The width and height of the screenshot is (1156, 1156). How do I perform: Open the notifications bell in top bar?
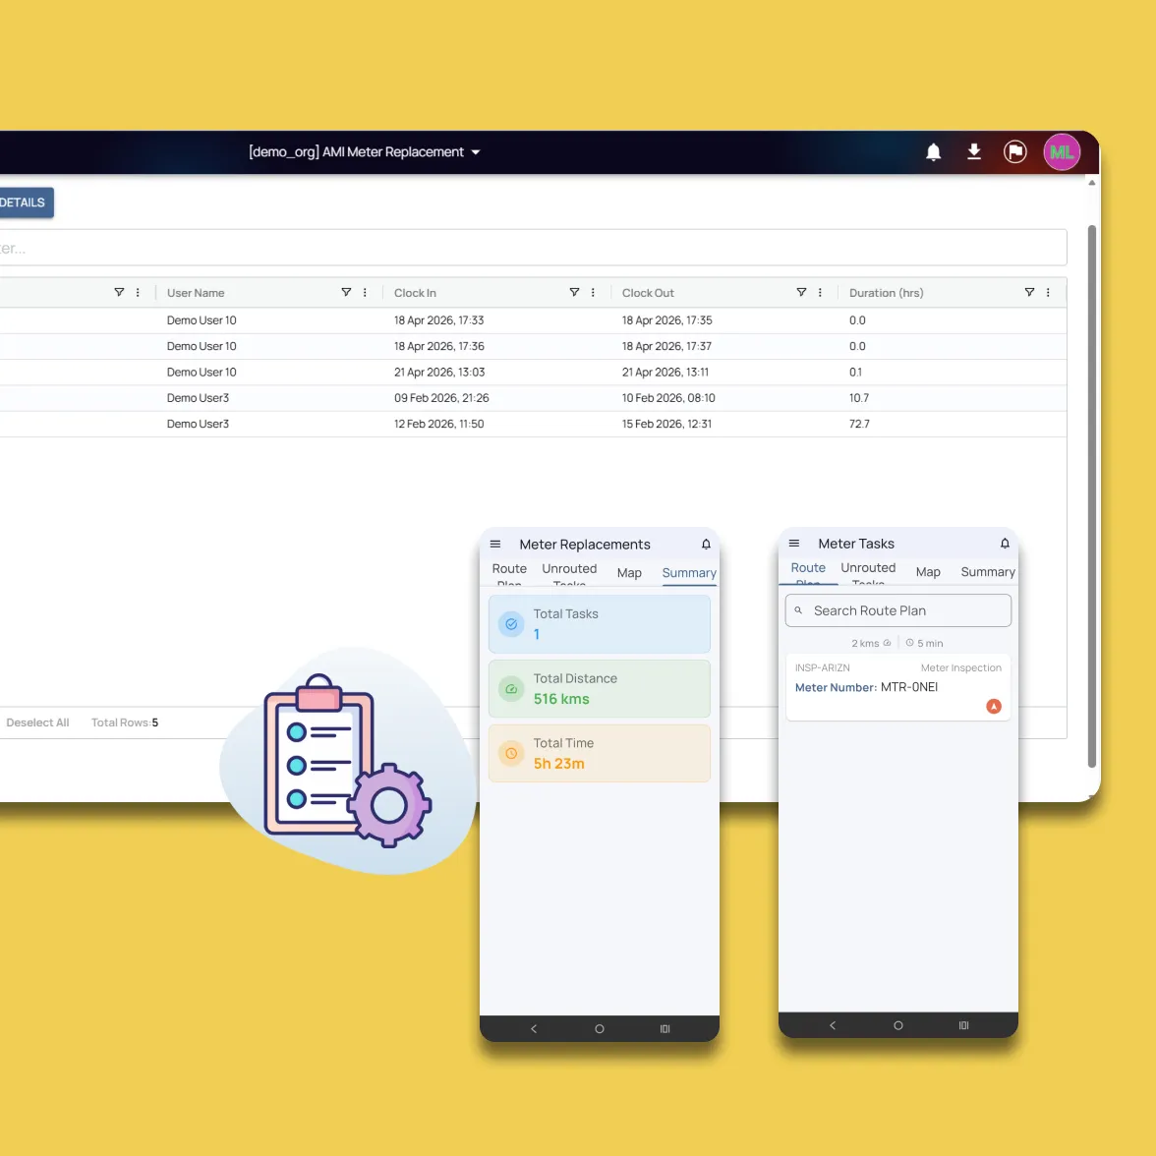tap(934, 151)
